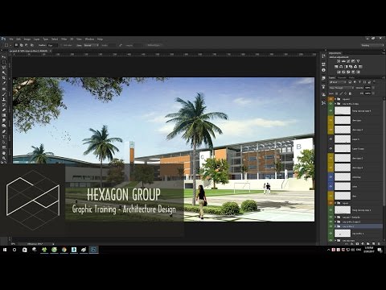Select the Quick Selection tool
Screen dimensions: 386x290
coord(4,72)
